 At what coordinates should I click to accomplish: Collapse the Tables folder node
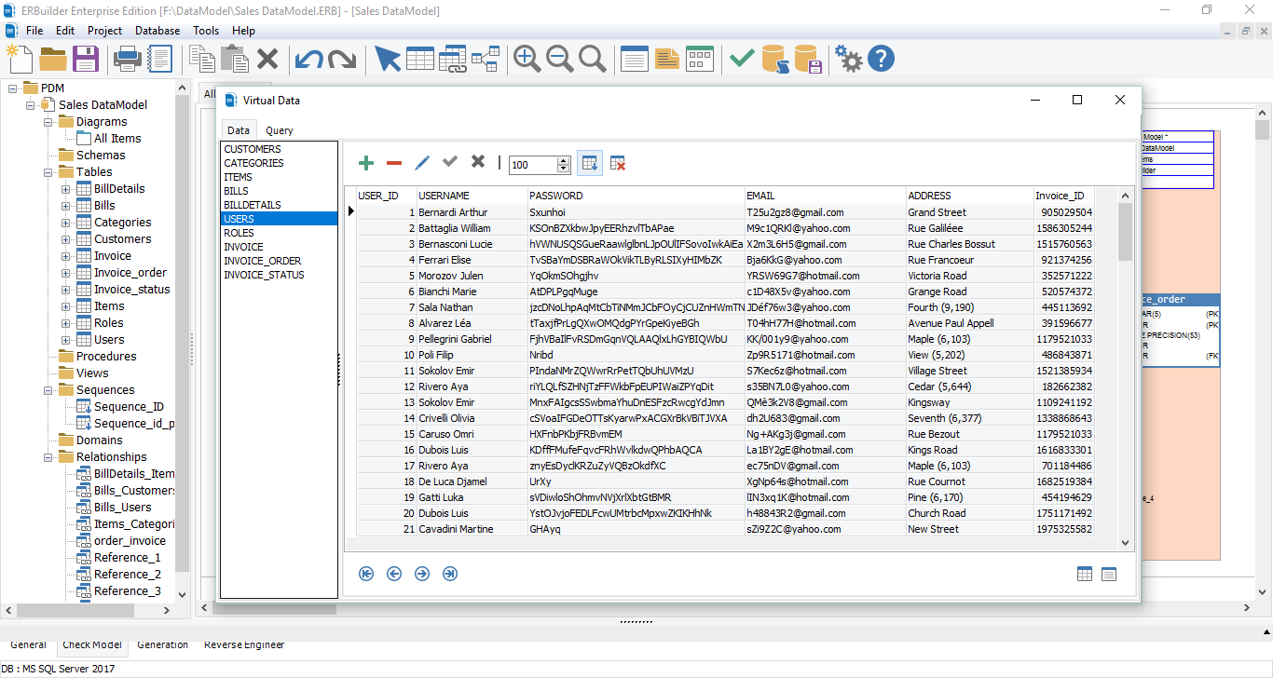tap(48, 172)
